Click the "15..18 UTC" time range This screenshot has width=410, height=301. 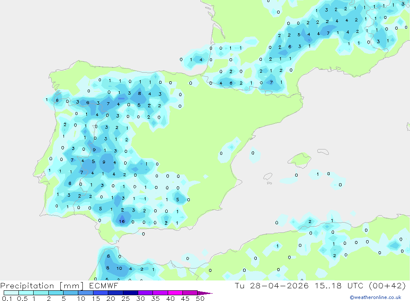(x=339, y=286)
